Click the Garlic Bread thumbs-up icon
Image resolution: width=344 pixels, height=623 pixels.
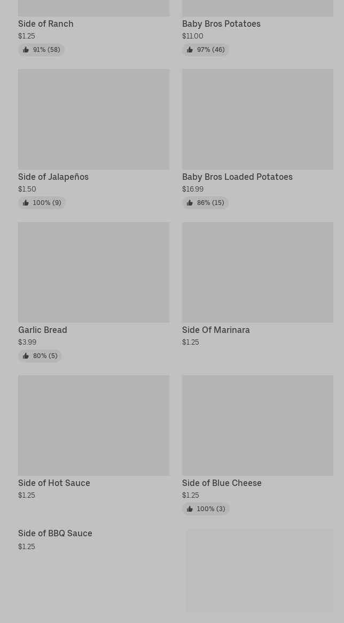click(26, 356)
